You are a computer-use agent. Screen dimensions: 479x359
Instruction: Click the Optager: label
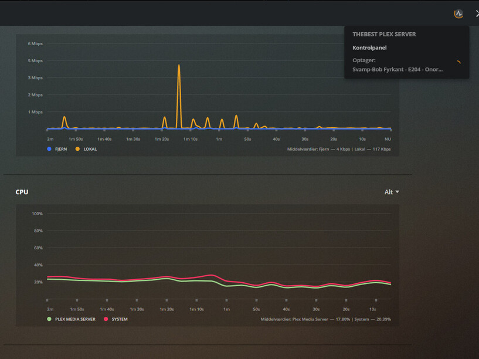click(x=364, y=60)
